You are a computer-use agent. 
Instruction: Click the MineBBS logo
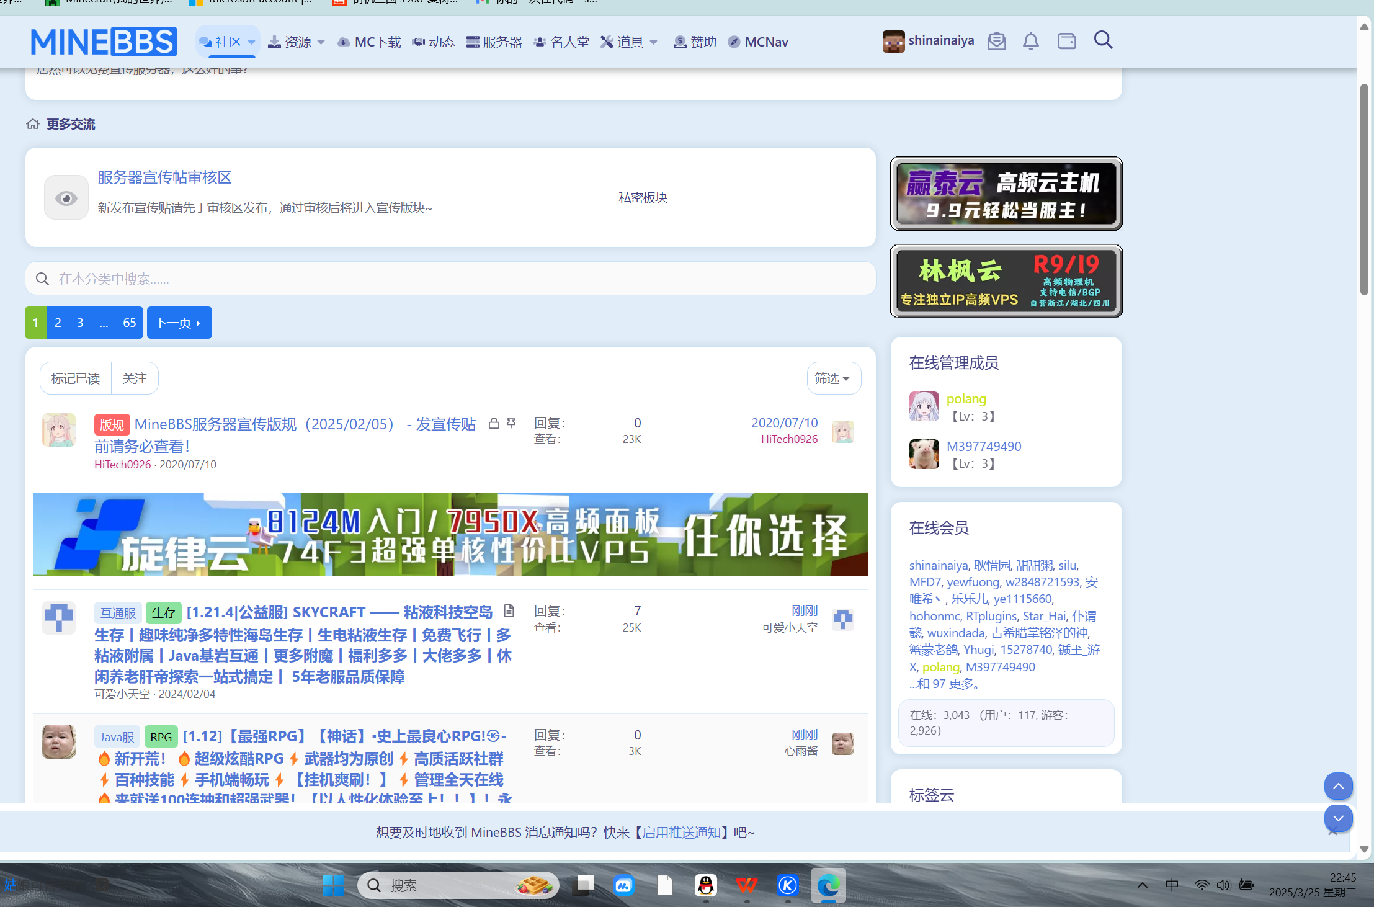point(104,42)
